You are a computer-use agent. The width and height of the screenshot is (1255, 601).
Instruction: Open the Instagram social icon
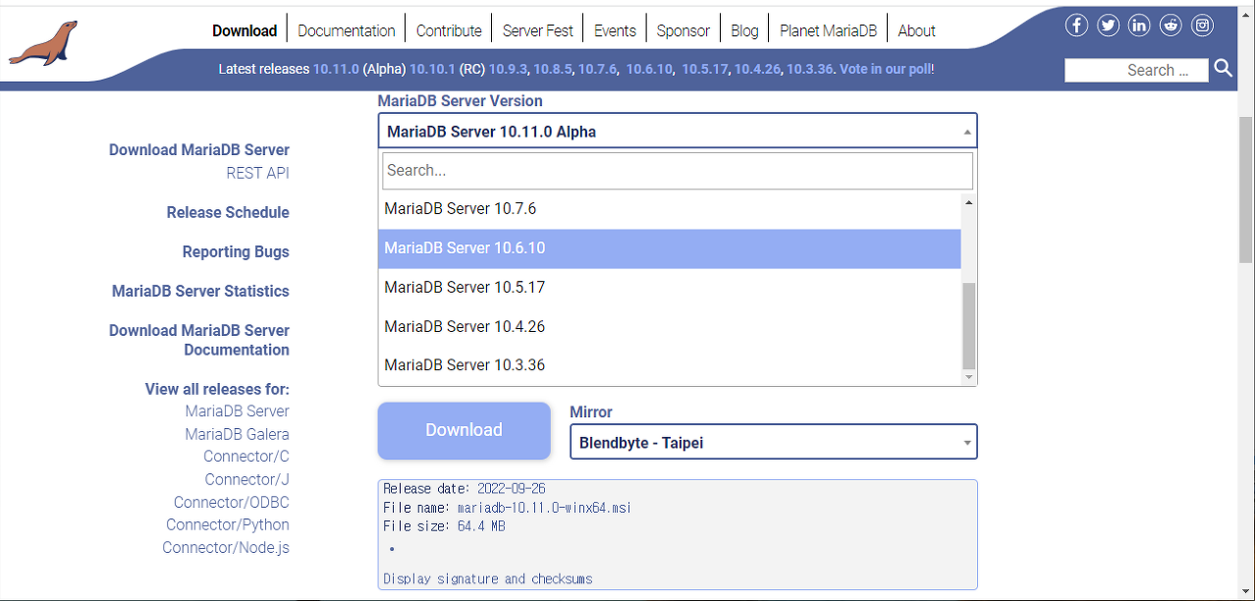[1203, 26]
